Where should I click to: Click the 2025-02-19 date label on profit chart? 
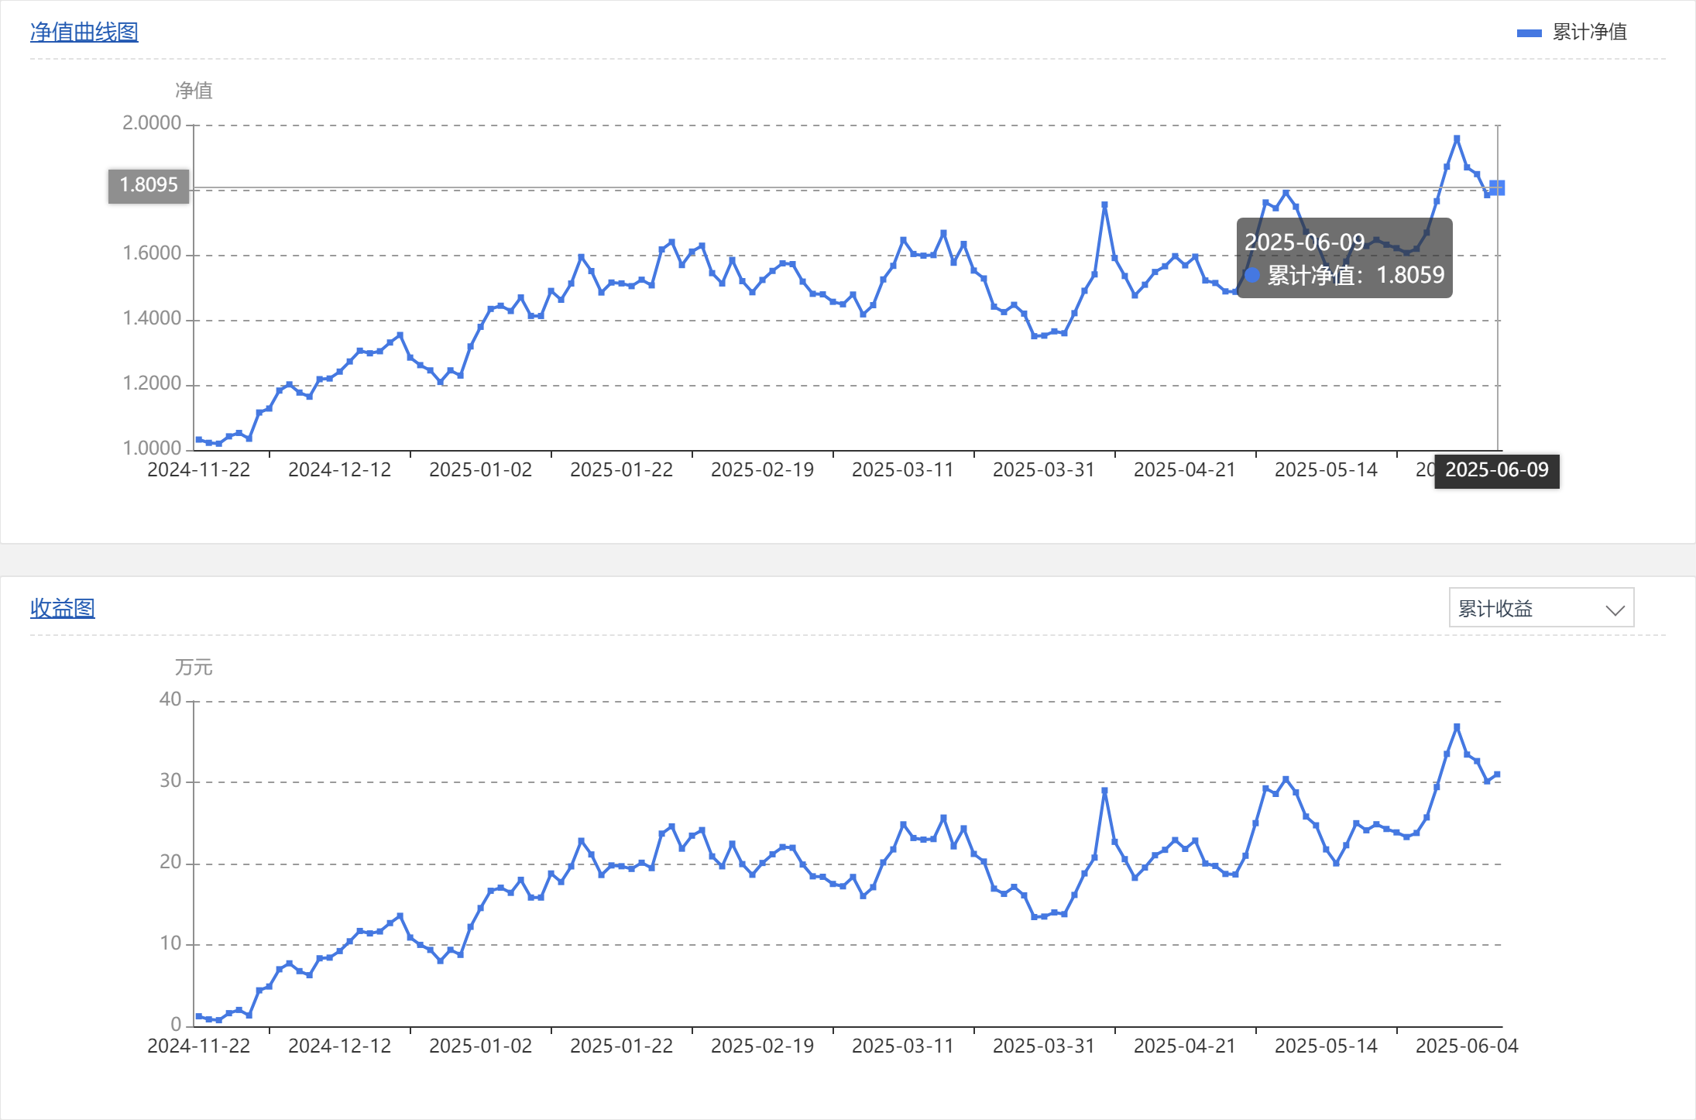[x=762, y=1046]
